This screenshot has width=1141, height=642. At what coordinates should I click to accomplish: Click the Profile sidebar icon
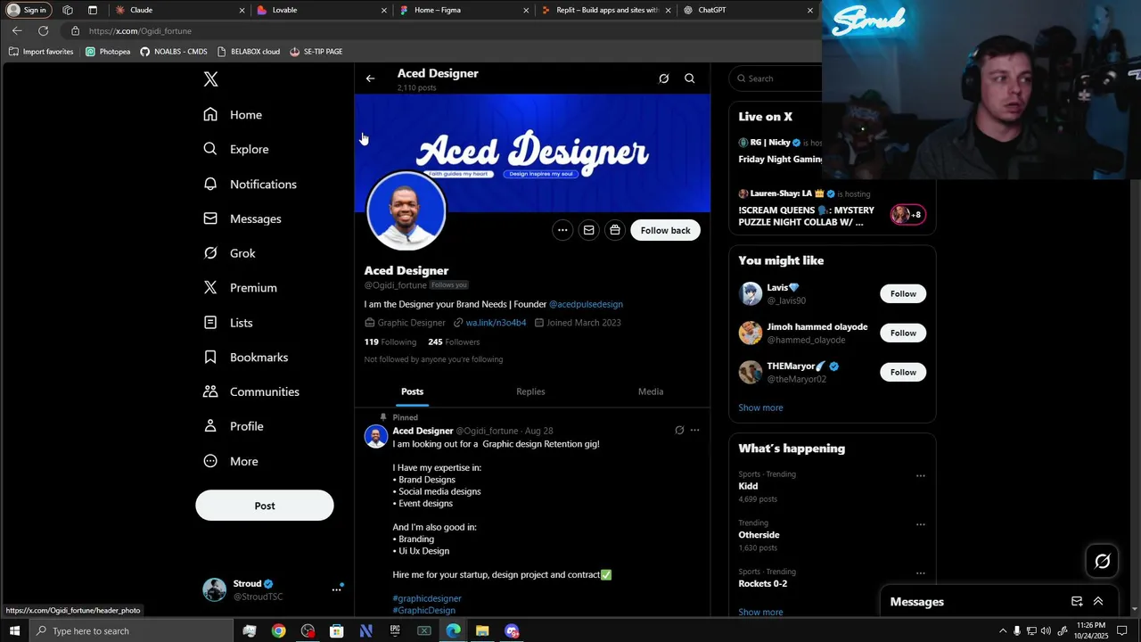pyautogui.click(x=210, y=426)
